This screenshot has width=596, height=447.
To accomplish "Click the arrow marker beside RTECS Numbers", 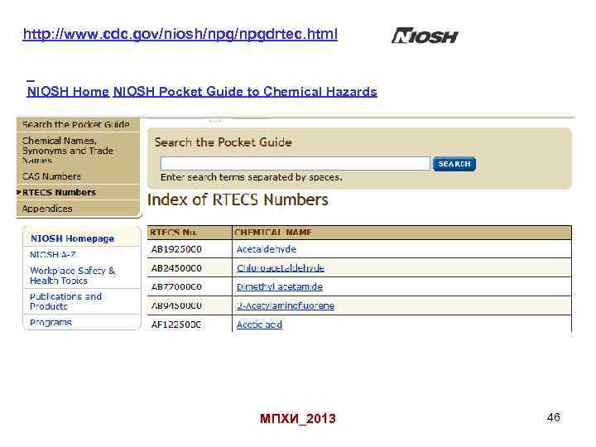I will (19, 192).
